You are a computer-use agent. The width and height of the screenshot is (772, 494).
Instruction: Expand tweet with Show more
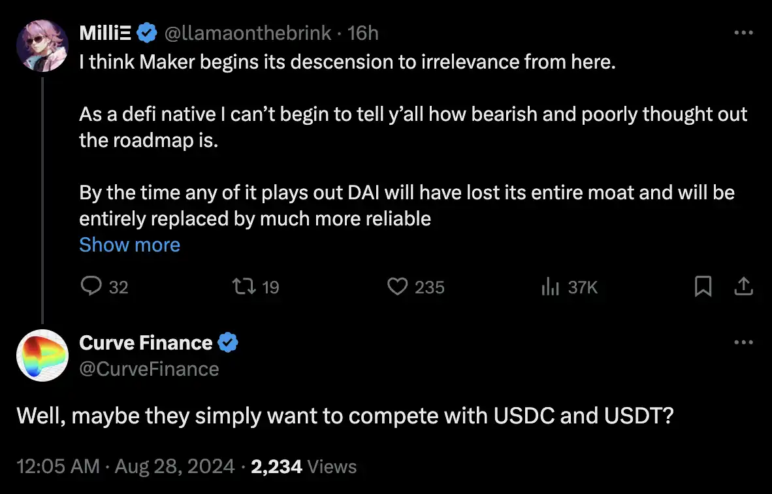(129, 245)
